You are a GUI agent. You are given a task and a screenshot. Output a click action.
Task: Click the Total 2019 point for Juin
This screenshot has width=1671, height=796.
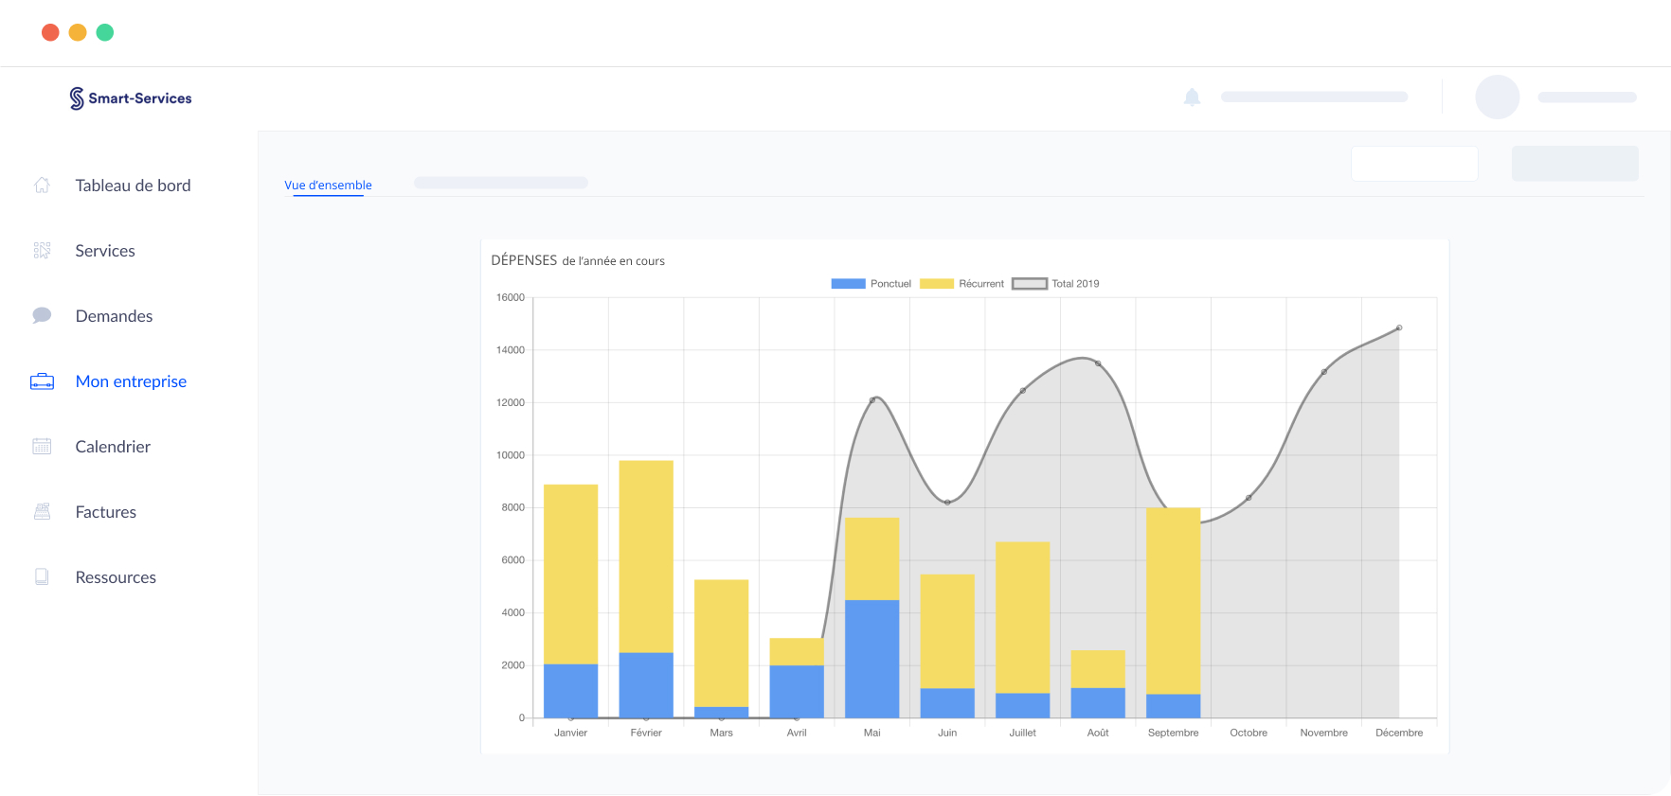click(947, 503)
